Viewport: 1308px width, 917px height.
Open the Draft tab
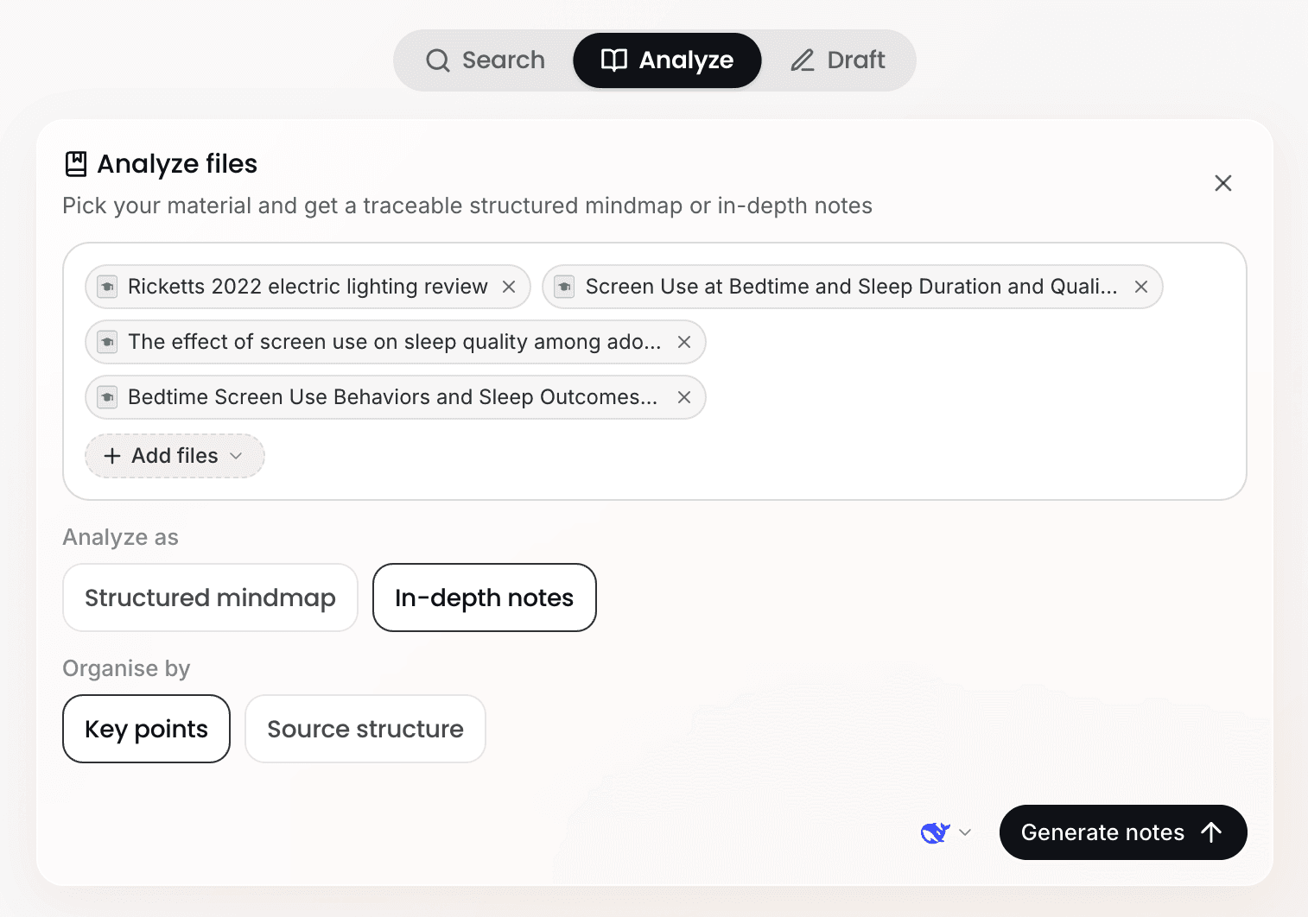tap(838, 60)
